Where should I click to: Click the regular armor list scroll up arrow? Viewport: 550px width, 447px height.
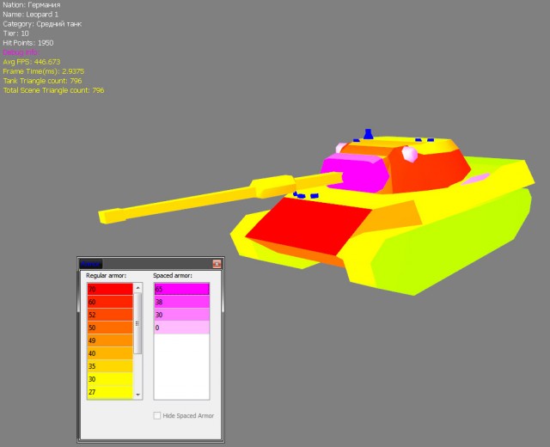137,288
